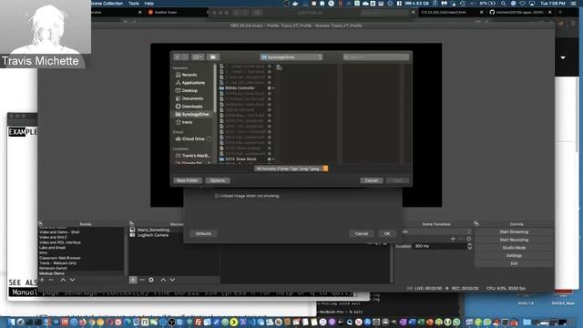
Task: Select the Meetup-Demo scene
Action: 52,273
